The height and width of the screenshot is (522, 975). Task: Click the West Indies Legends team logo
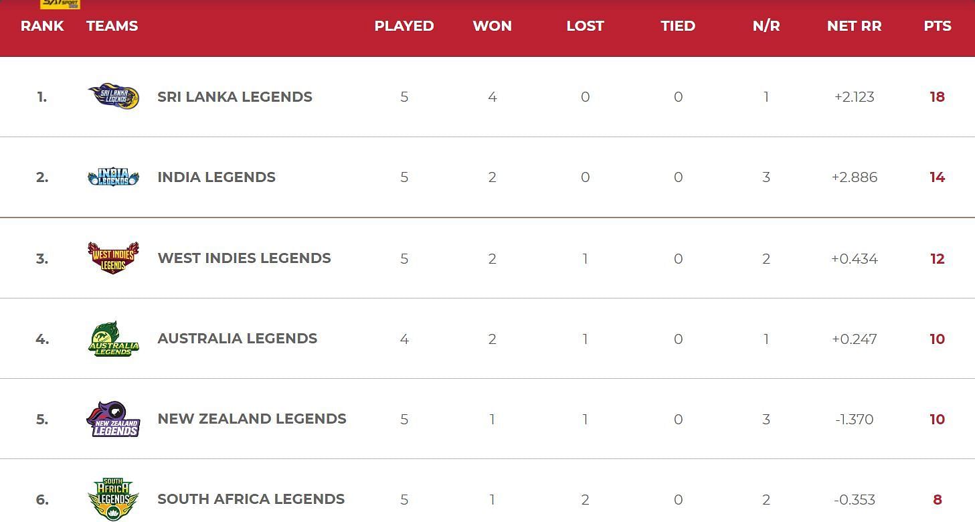114,258
